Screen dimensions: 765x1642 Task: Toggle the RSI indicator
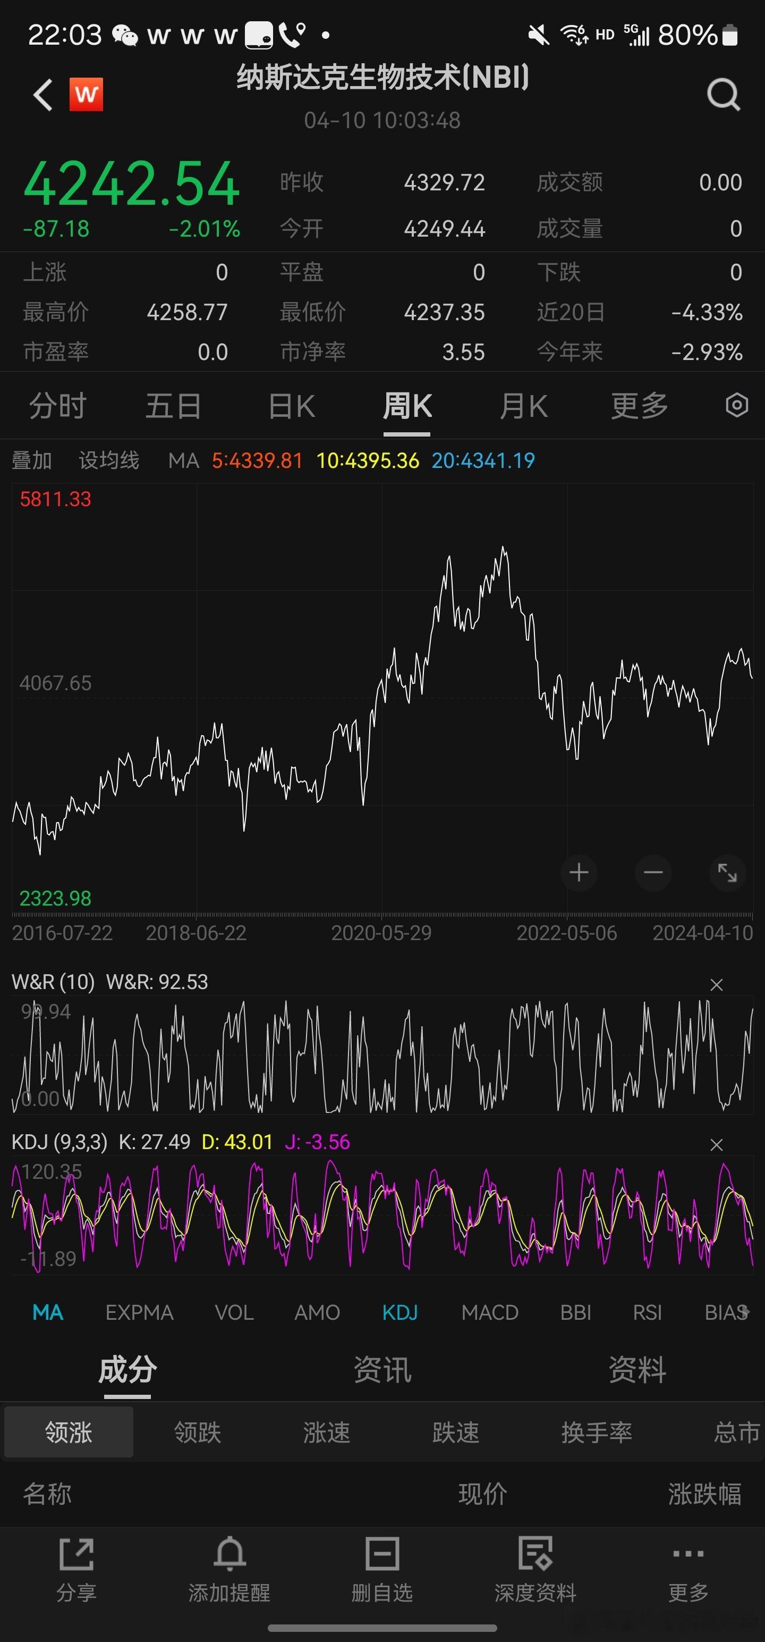point(647,1312)
